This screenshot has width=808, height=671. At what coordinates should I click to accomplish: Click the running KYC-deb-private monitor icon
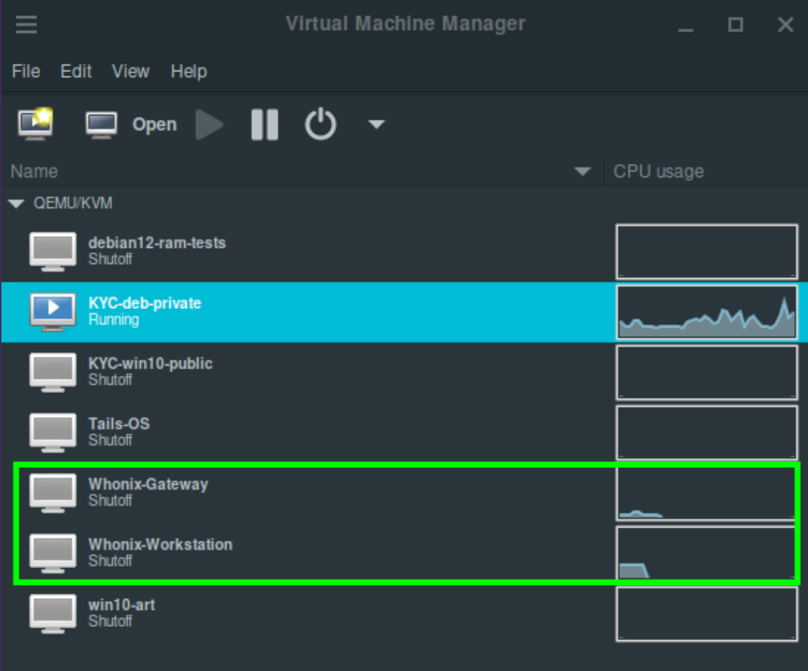point(53,312)
